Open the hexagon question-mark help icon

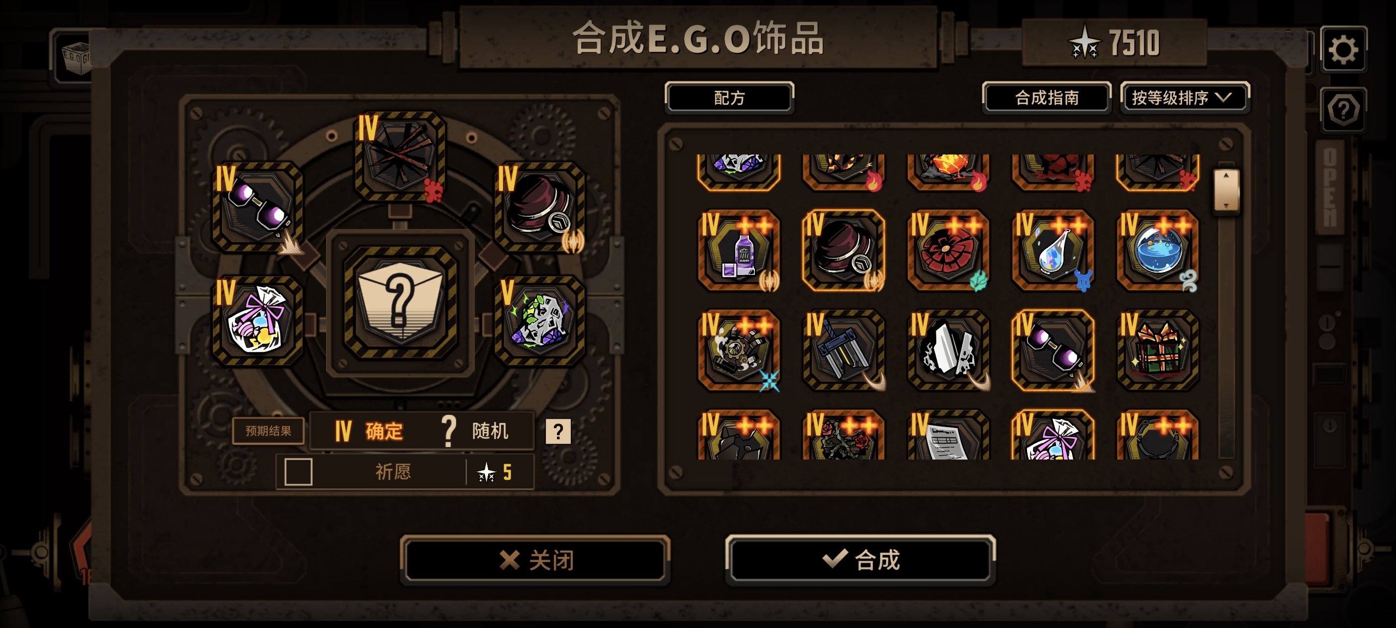[x=1343, y=110]
